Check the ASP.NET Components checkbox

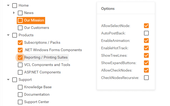click(x=20, y=72)
